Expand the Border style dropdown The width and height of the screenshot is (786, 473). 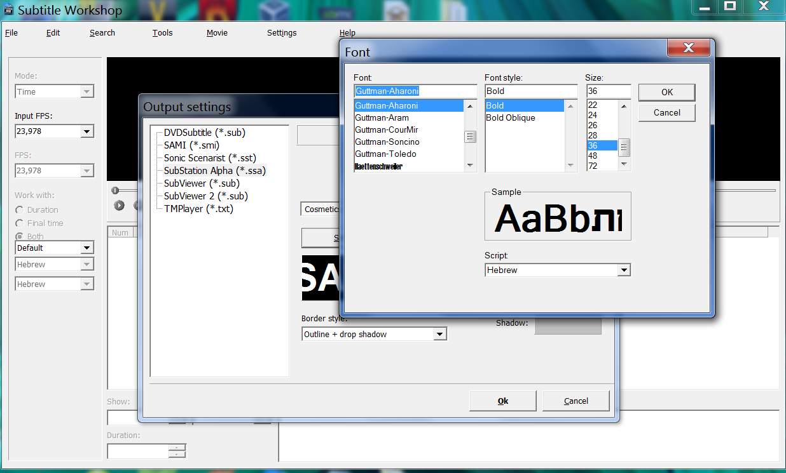click(440, 334)
